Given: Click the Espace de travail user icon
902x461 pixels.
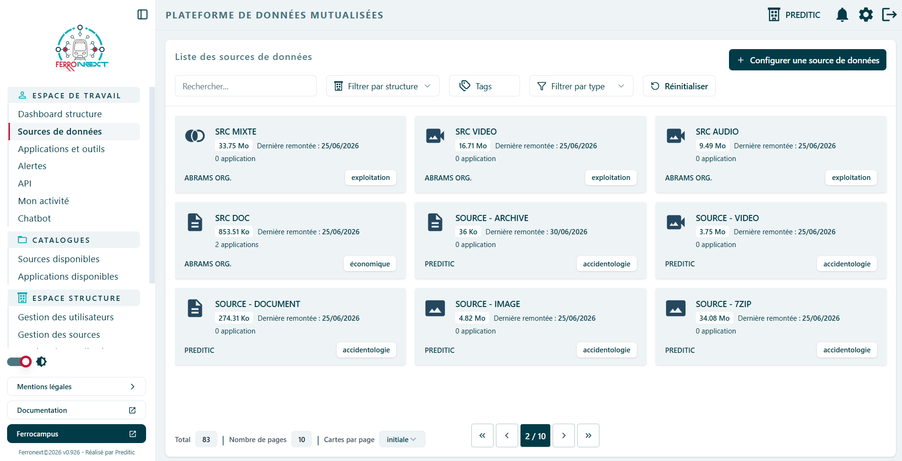Looking at the screenshot, I should [x=22, y=95].
